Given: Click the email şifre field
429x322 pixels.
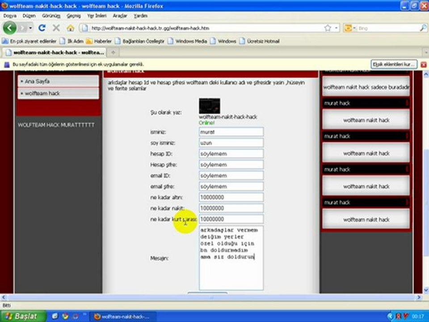Looking at the screenshot, I should 231,186.
